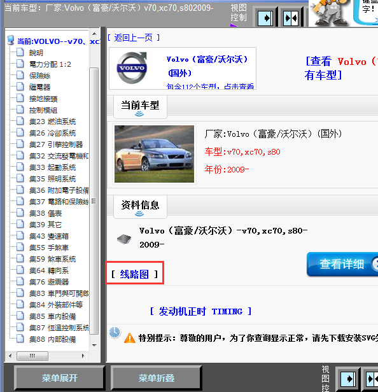Select 控制模组 tree item
The height and width of the screenshot is (392, 378).
pyautogui.click(x=43, y=110)
